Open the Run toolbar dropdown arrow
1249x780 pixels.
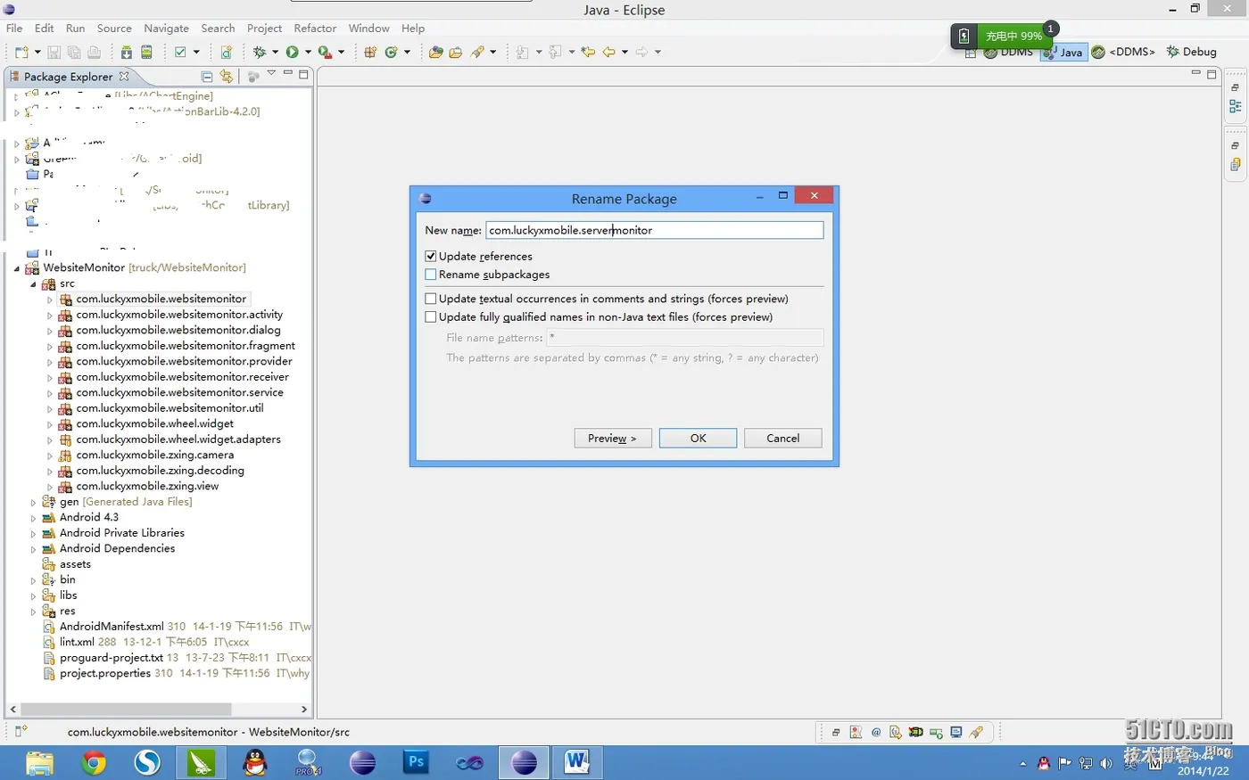tap(308, 53)
